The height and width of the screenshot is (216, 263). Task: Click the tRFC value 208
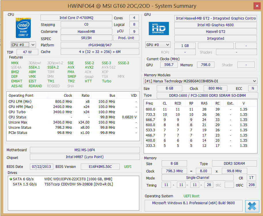[251, 185]
